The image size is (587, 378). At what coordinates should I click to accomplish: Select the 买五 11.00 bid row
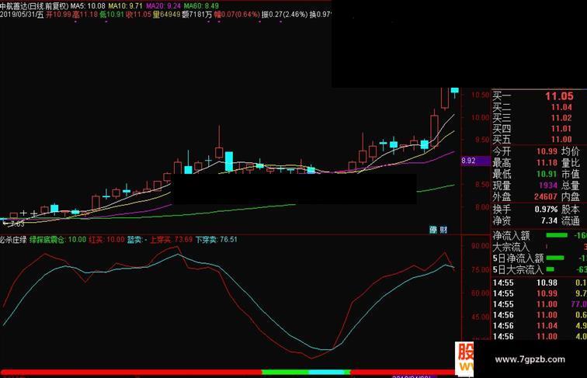click(x=539, y=140)
